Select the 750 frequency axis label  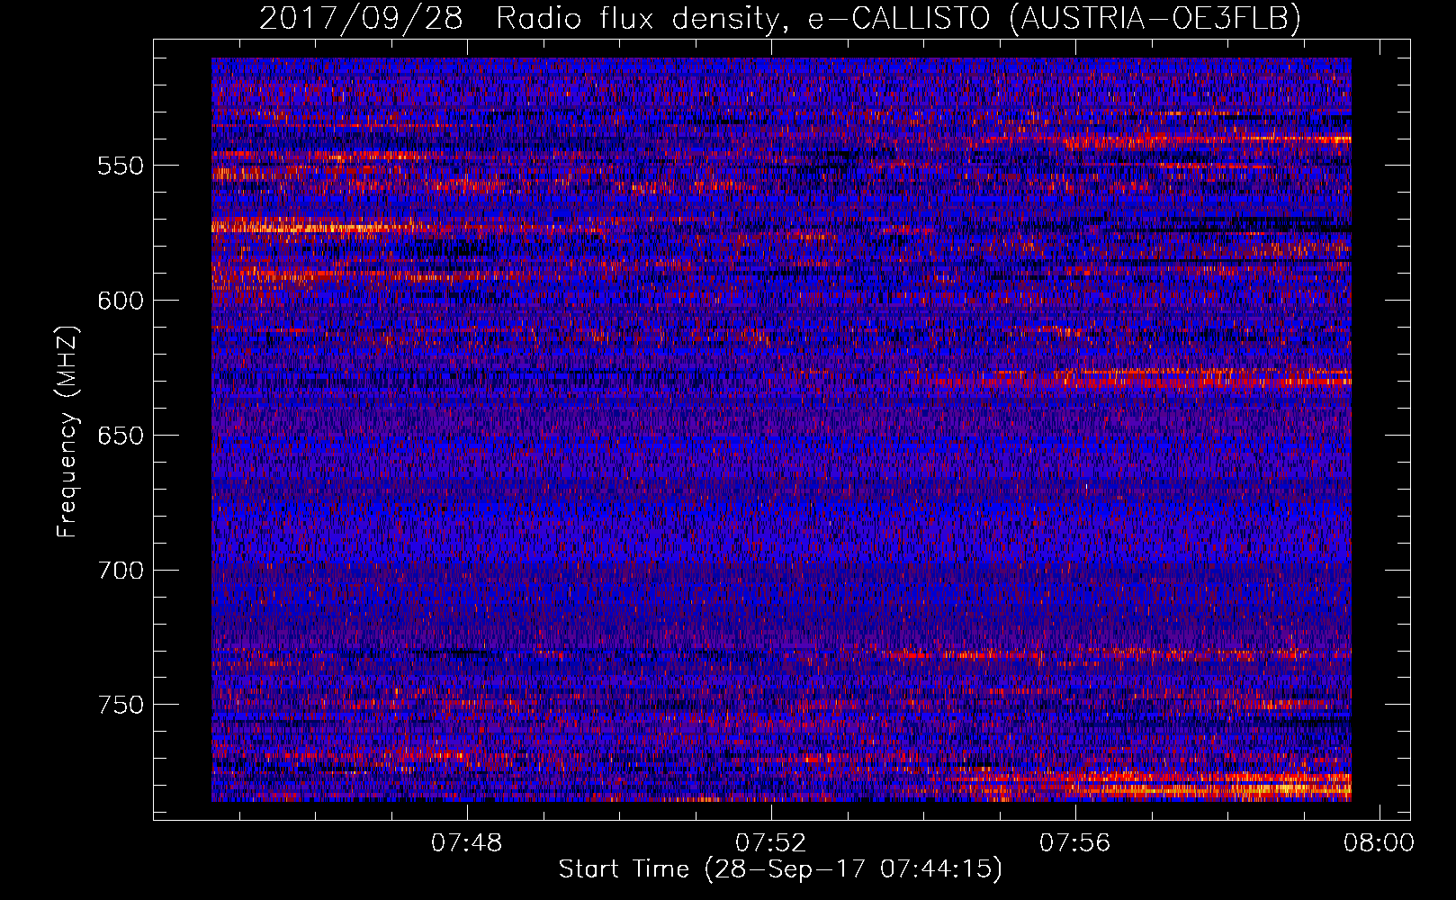121,705
